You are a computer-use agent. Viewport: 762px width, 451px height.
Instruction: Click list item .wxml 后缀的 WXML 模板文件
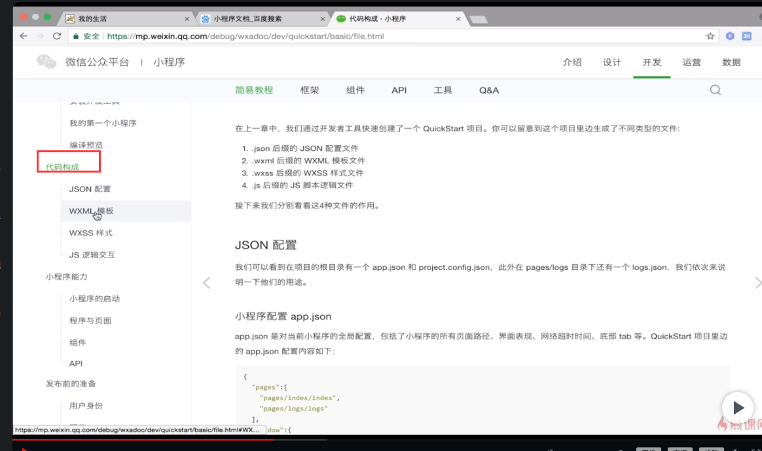click(308, 160)
